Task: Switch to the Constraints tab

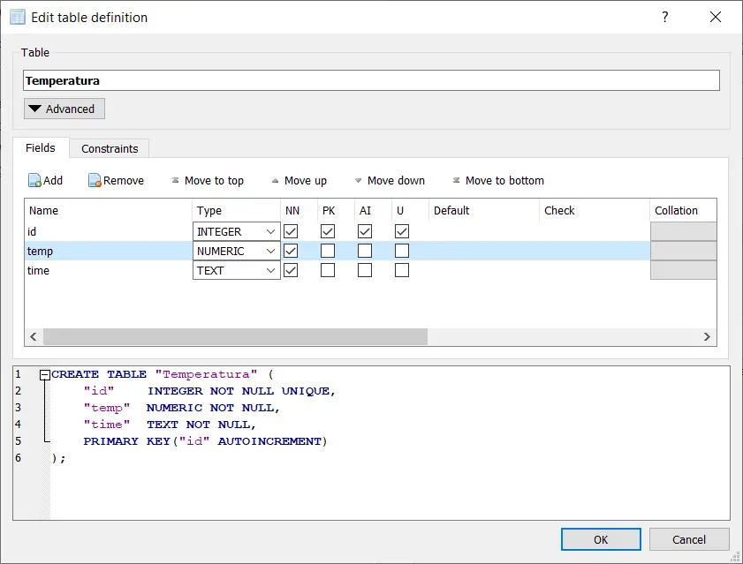Action: point(110,148)
